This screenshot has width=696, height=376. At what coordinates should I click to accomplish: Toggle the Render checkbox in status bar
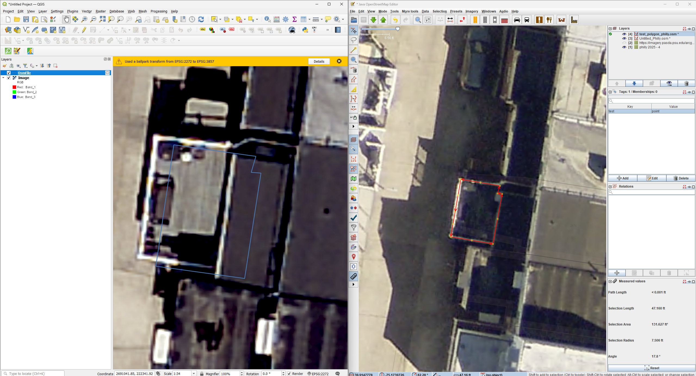(289, 374)
